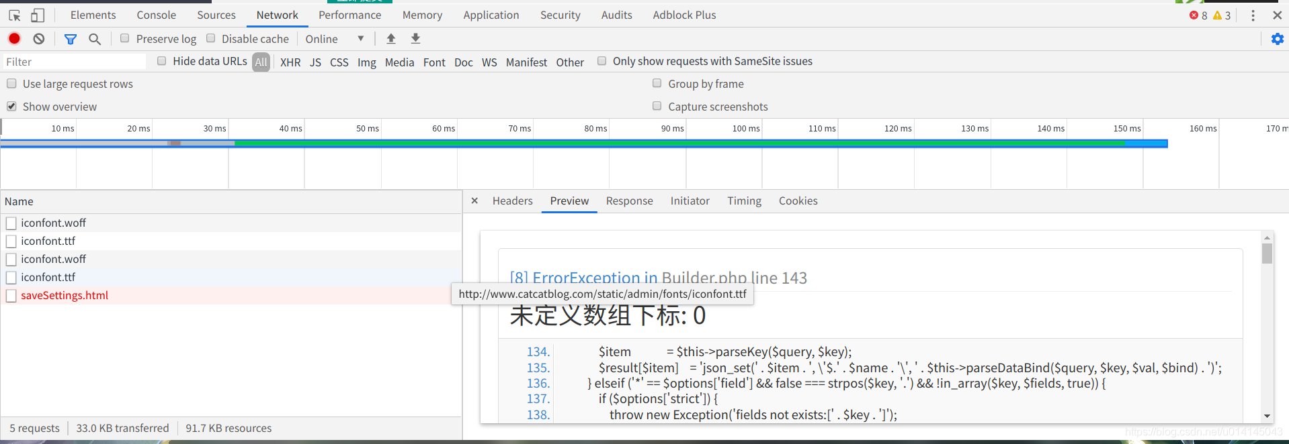
Task: Enable Group by frame
Action: point(657,83)
